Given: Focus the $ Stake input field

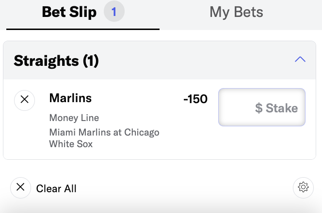Looking at the screenshot, I should (262, 107).
